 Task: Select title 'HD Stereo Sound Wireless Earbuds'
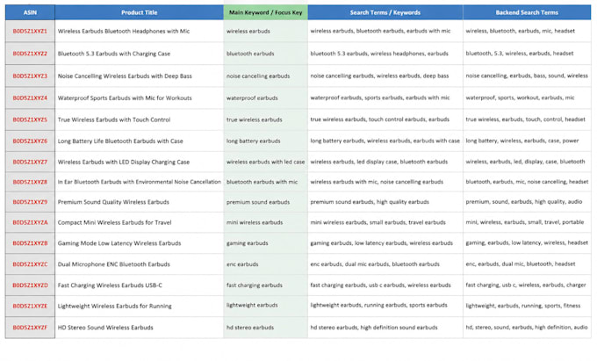105,327
